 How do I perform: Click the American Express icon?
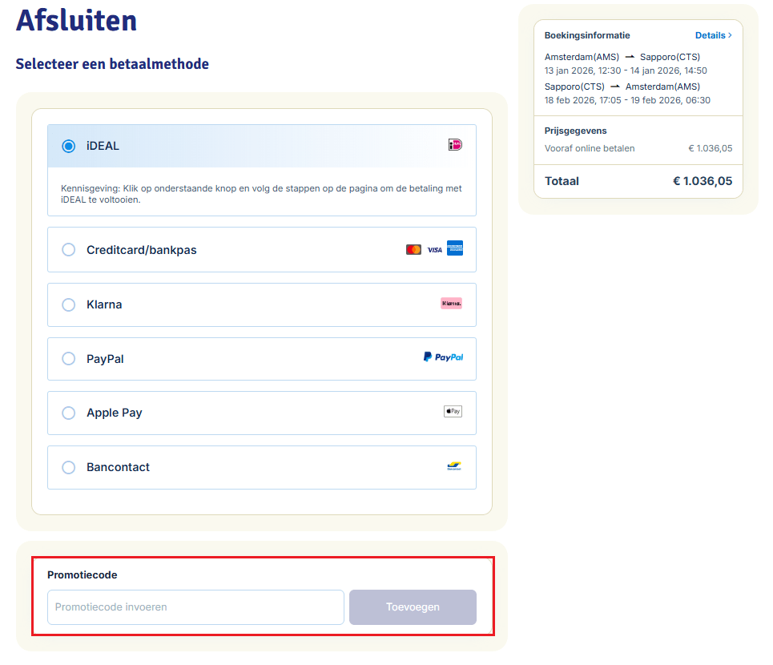pos(454,248)
